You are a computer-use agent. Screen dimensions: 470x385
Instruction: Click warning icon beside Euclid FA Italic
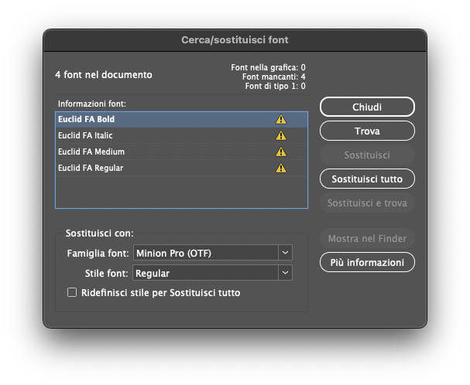click(x=281, y=136)
